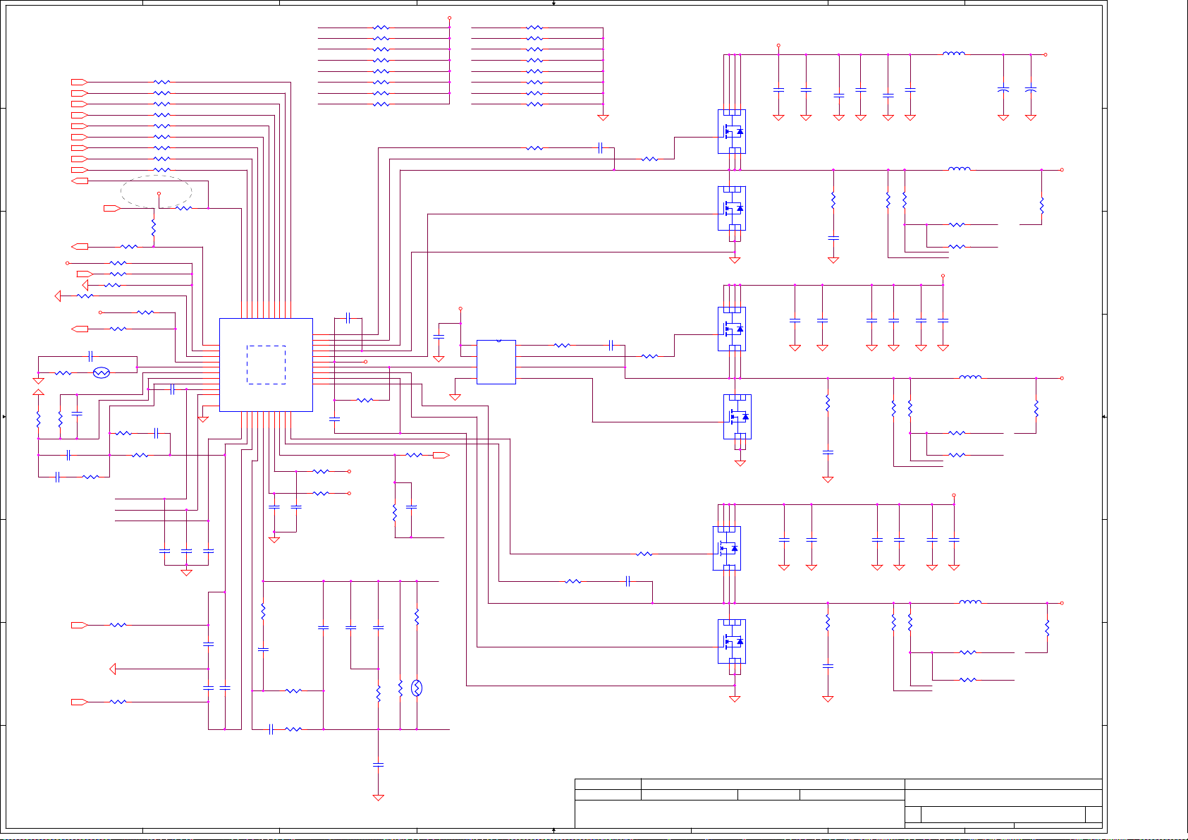Select the inductor on the top power rail

954,53
